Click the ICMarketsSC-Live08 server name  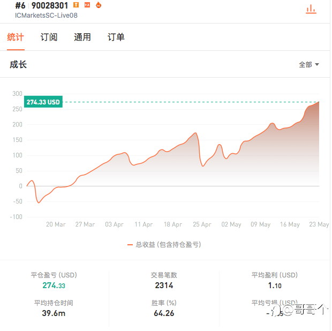click(x=46, y=16)
